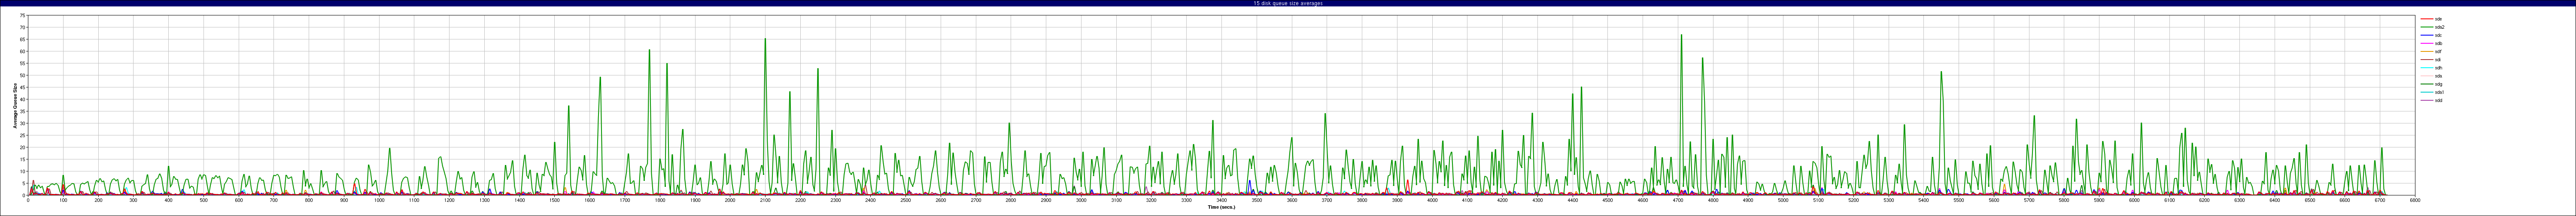2576x216 pixels.
Task: Click the green peak near 5450 seconds
Action: pos(1941,73)
